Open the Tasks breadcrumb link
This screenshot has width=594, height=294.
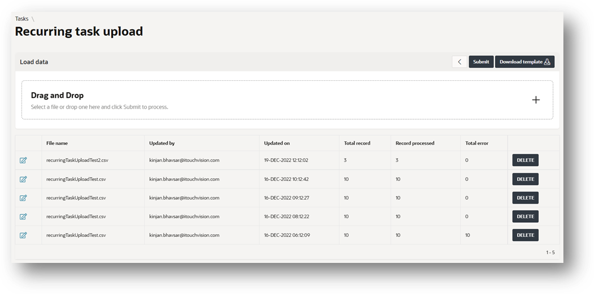point(22,19)
